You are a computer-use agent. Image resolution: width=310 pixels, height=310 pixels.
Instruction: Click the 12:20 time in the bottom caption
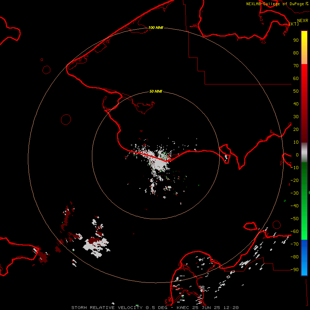[231, 308]
